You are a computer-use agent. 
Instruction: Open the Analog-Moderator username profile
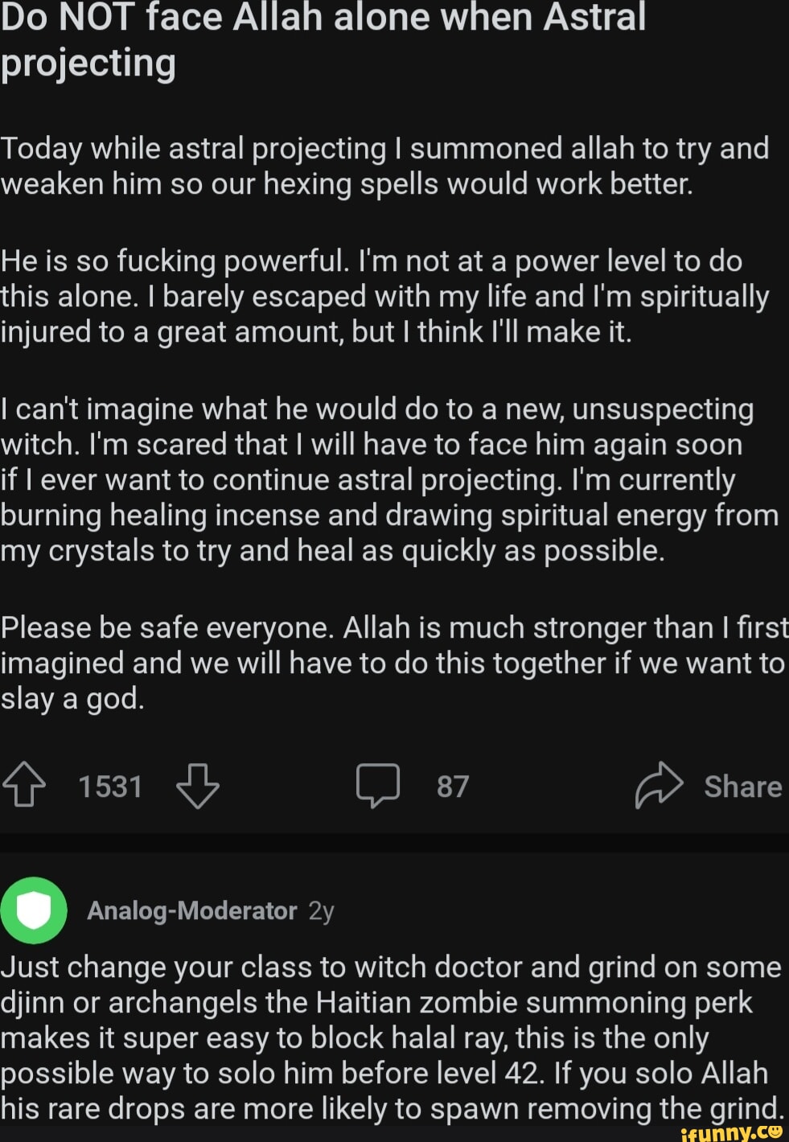192,910
